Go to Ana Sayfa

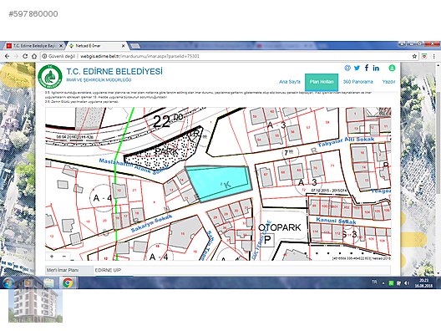click(x=290, y=82)
